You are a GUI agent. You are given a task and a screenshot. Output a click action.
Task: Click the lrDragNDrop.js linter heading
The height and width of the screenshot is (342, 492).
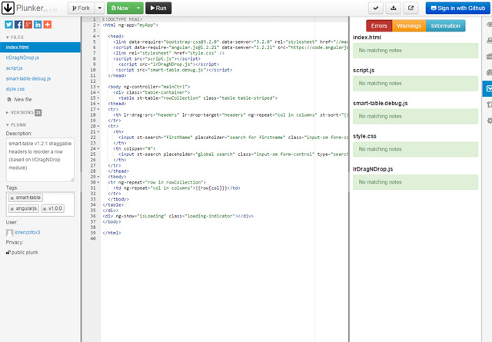tap(373, 169)
